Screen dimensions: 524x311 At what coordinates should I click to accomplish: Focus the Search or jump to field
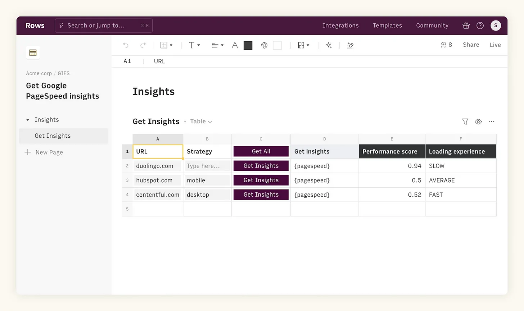click(x=104, y=26)
